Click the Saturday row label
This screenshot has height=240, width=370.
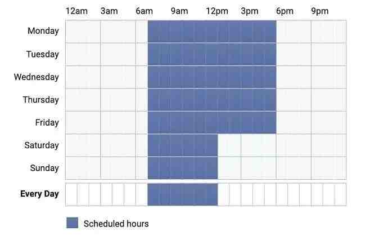click(42, 145)
